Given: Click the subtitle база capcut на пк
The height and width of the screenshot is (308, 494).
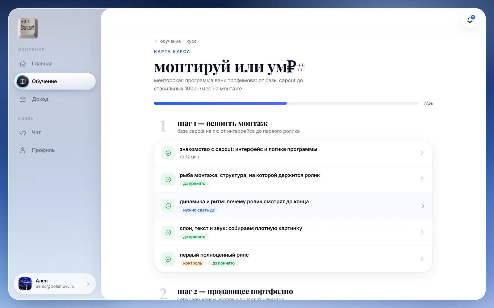Looking at the screenshot, I should (238, 131).
